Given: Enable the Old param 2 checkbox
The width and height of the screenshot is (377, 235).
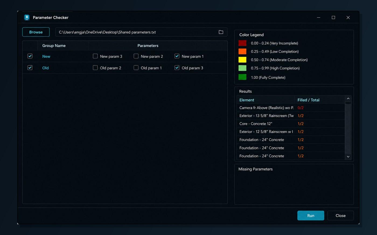Looking at the screenshot, I should 95,68.
